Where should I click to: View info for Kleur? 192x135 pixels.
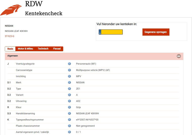(69, 107)
